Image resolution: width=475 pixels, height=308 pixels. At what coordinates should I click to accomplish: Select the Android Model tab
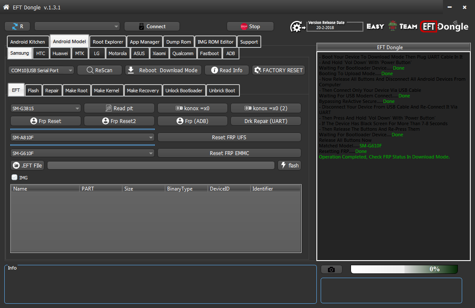point(69,41)
